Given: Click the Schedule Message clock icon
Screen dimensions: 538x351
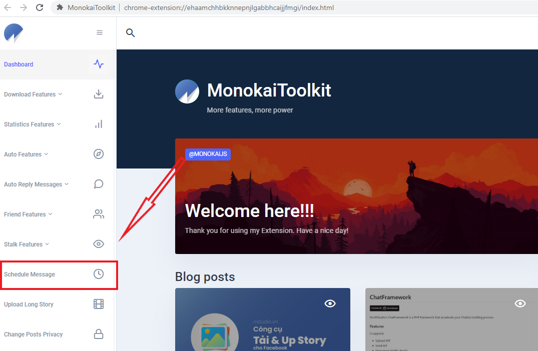Looking at the screenshot, I should (99, 274).
